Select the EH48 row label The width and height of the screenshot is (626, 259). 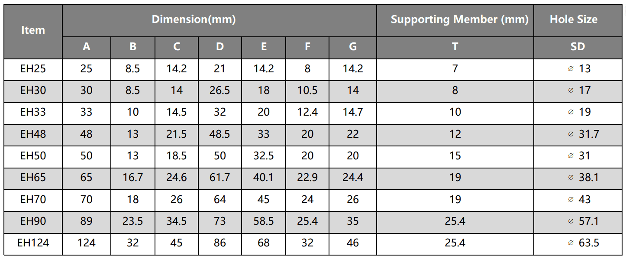(x=33, y=134)
